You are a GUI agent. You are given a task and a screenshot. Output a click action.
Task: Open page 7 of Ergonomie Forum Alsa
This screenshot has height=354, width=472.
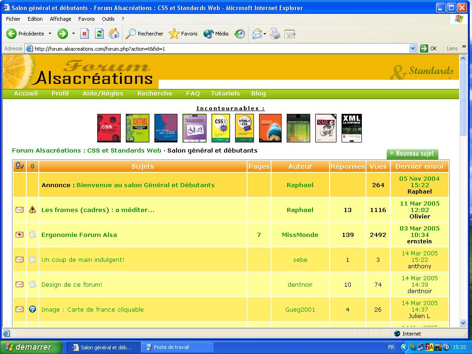click(x=259, y=235)
